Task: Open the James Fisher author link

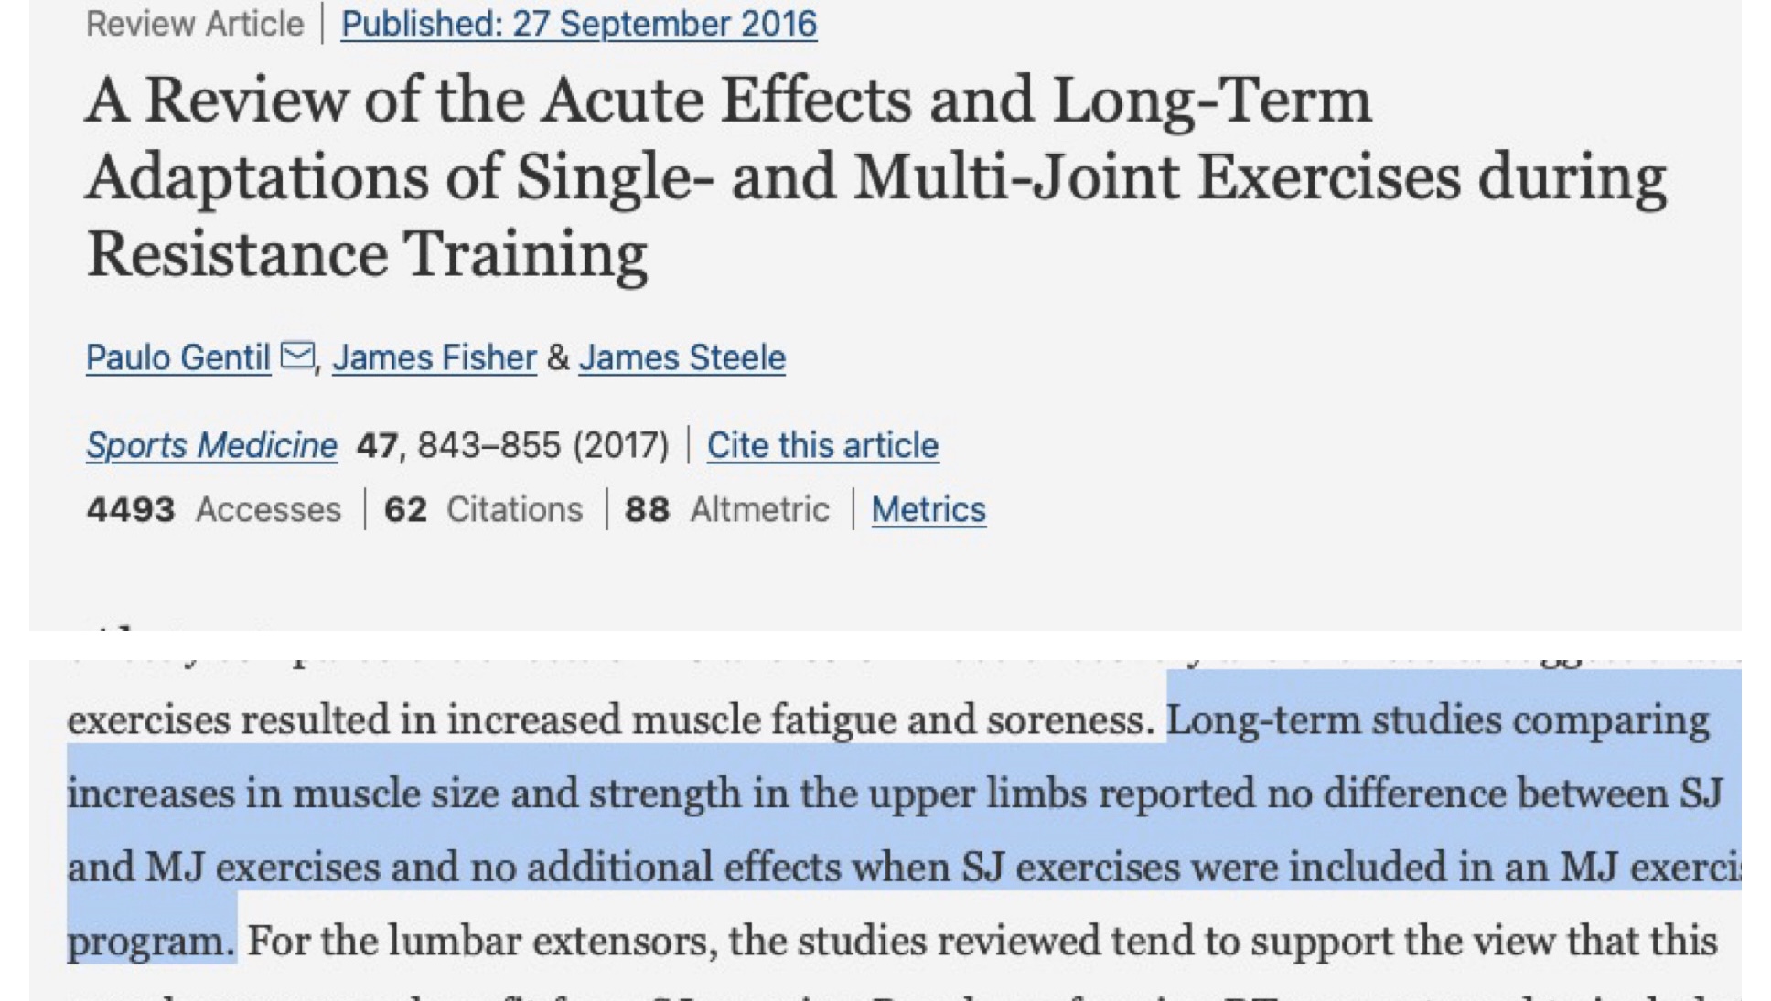Action: coord(434,357)
